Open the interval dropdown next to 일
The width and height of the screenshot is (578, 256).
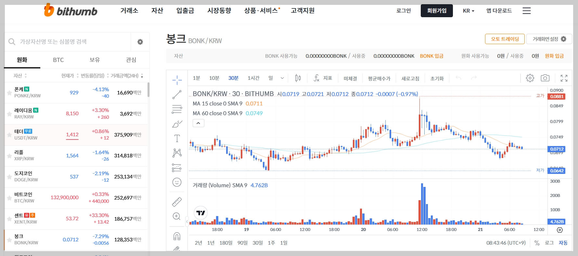coord(282,78)
